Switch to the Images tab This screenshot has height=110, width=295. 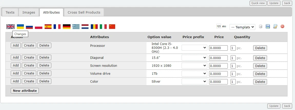(28, 12)
